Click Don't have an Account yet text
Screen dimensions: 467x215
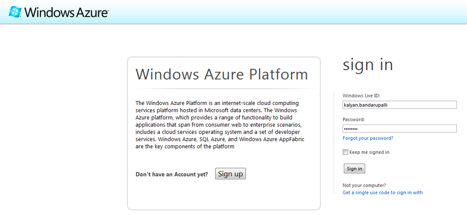click(172, 174)
